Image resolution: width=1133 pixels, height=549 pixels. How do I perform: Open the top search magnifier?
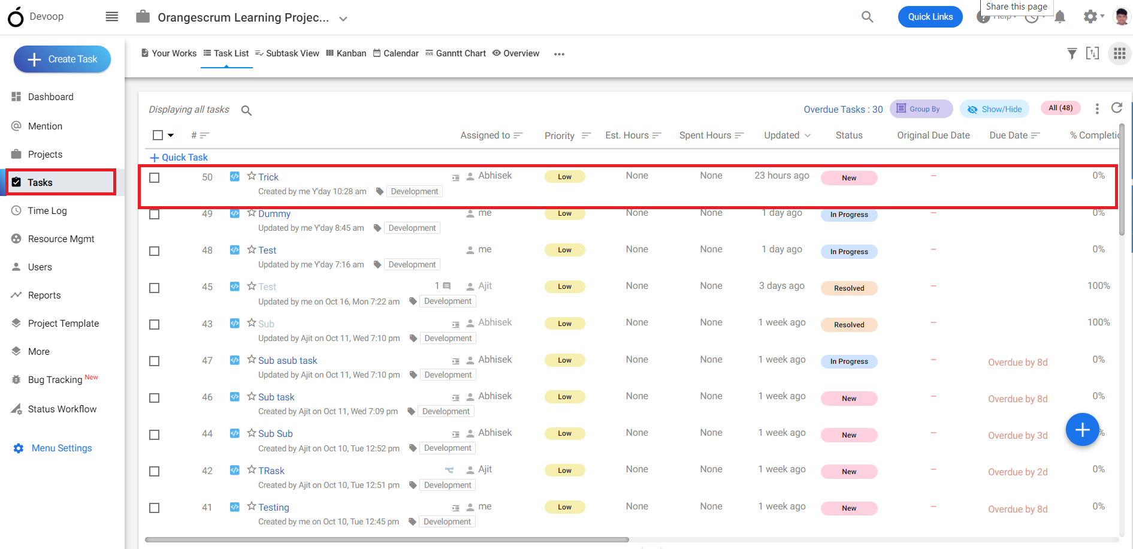(867, 17)
